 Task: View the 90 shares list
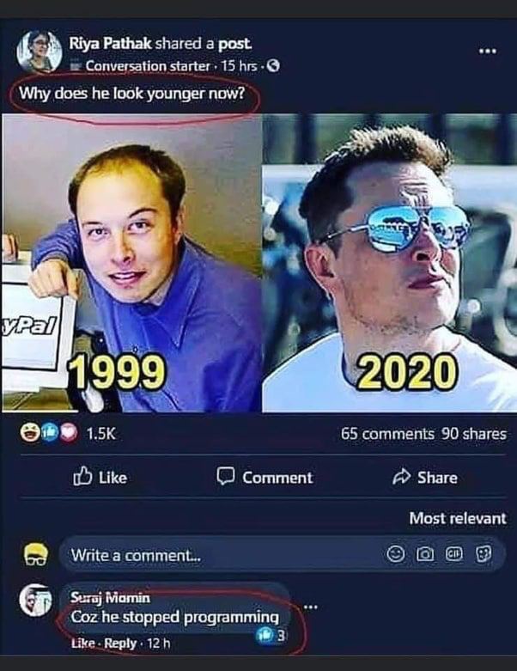click(474, 434)
